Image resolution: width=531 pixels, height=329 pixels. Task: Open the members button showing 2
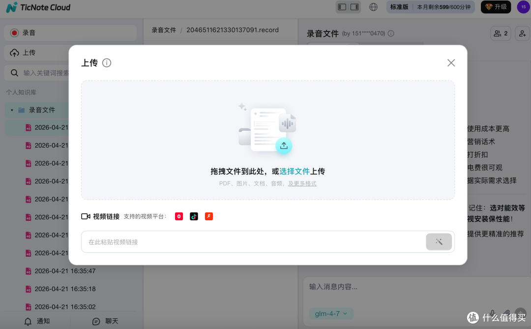pos(501,33)
